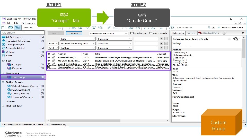Collapse the Test group set
This screenshot has height=139, width=247.
3,61
